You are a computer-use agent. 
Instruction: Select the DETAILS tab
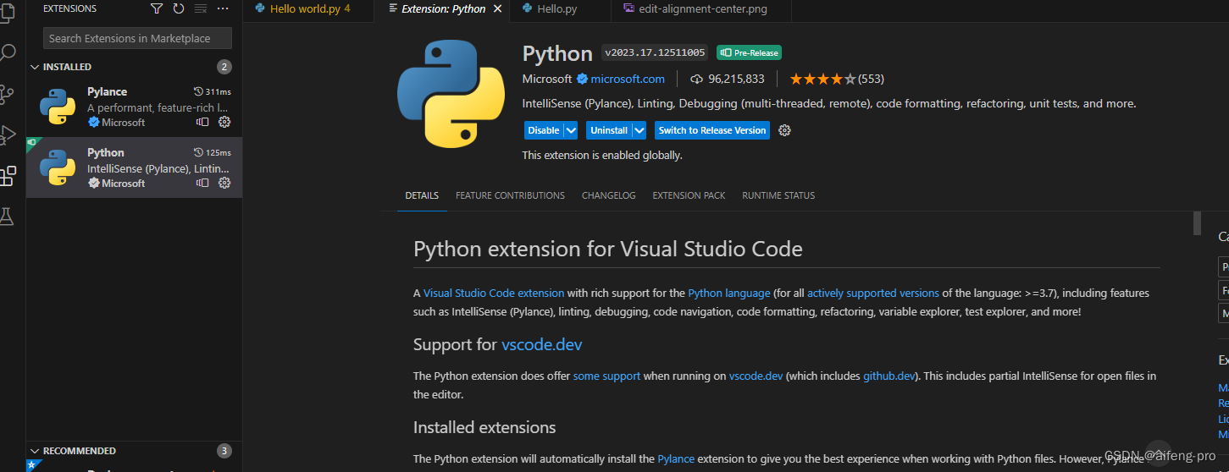coord(422,195)
